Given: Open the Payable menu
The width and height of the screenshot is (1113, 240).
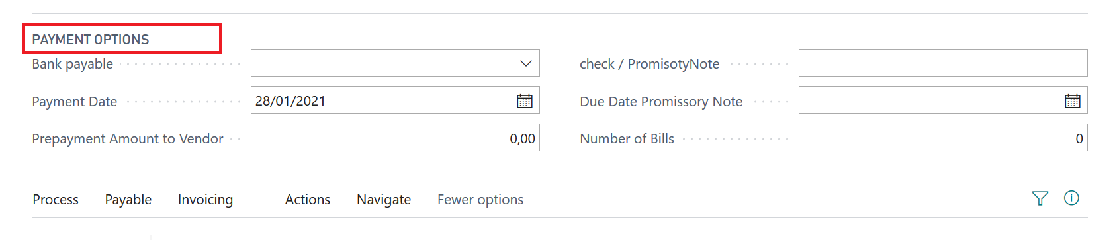Looking at the screenshot, I should coord(128,200).
